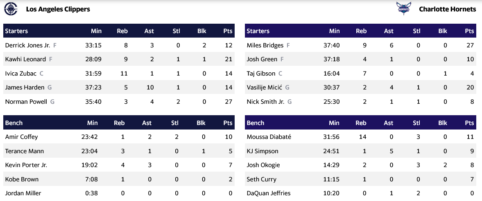Select James Harden's player name
Viewport: 482px width, 201px height.
25,87
